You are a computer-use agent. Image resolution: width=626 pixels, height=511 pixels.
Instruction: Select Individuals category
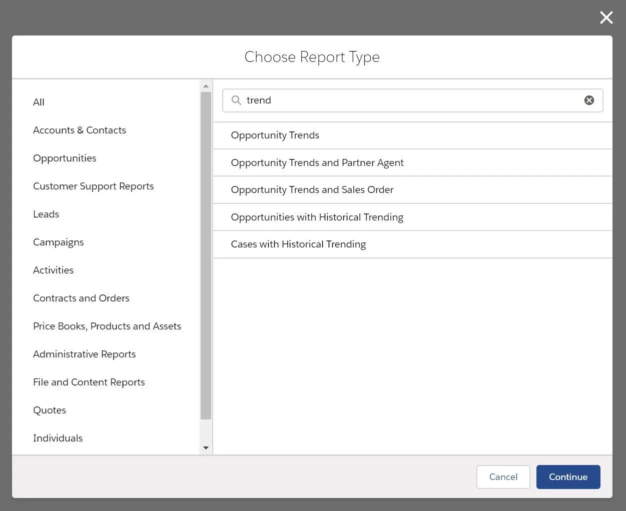tap(58, 438)
